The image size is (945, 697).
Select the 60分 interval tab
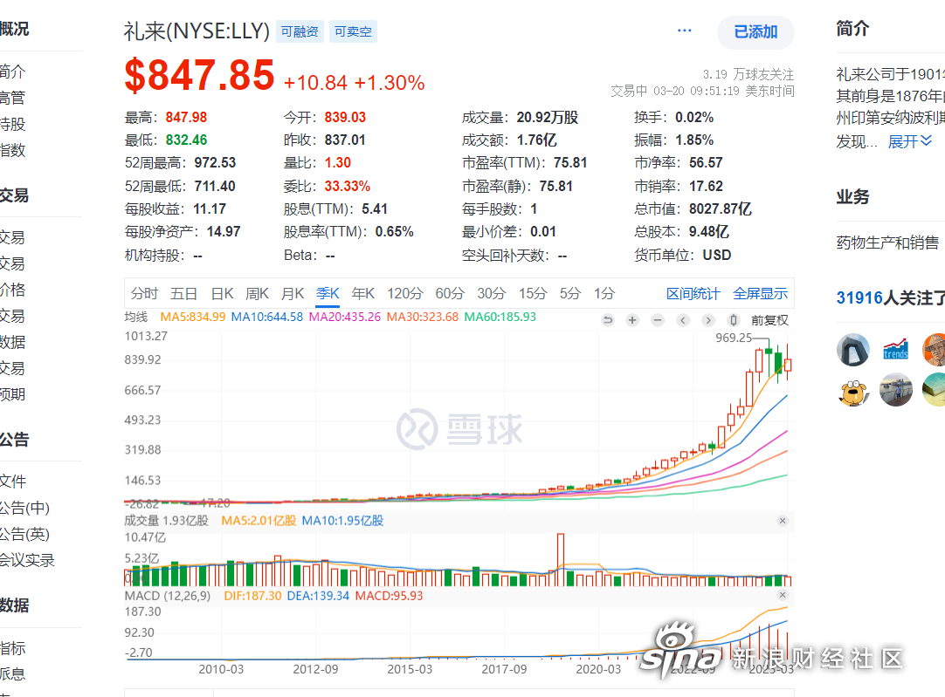pyautogui.click(x=450, y=294)
